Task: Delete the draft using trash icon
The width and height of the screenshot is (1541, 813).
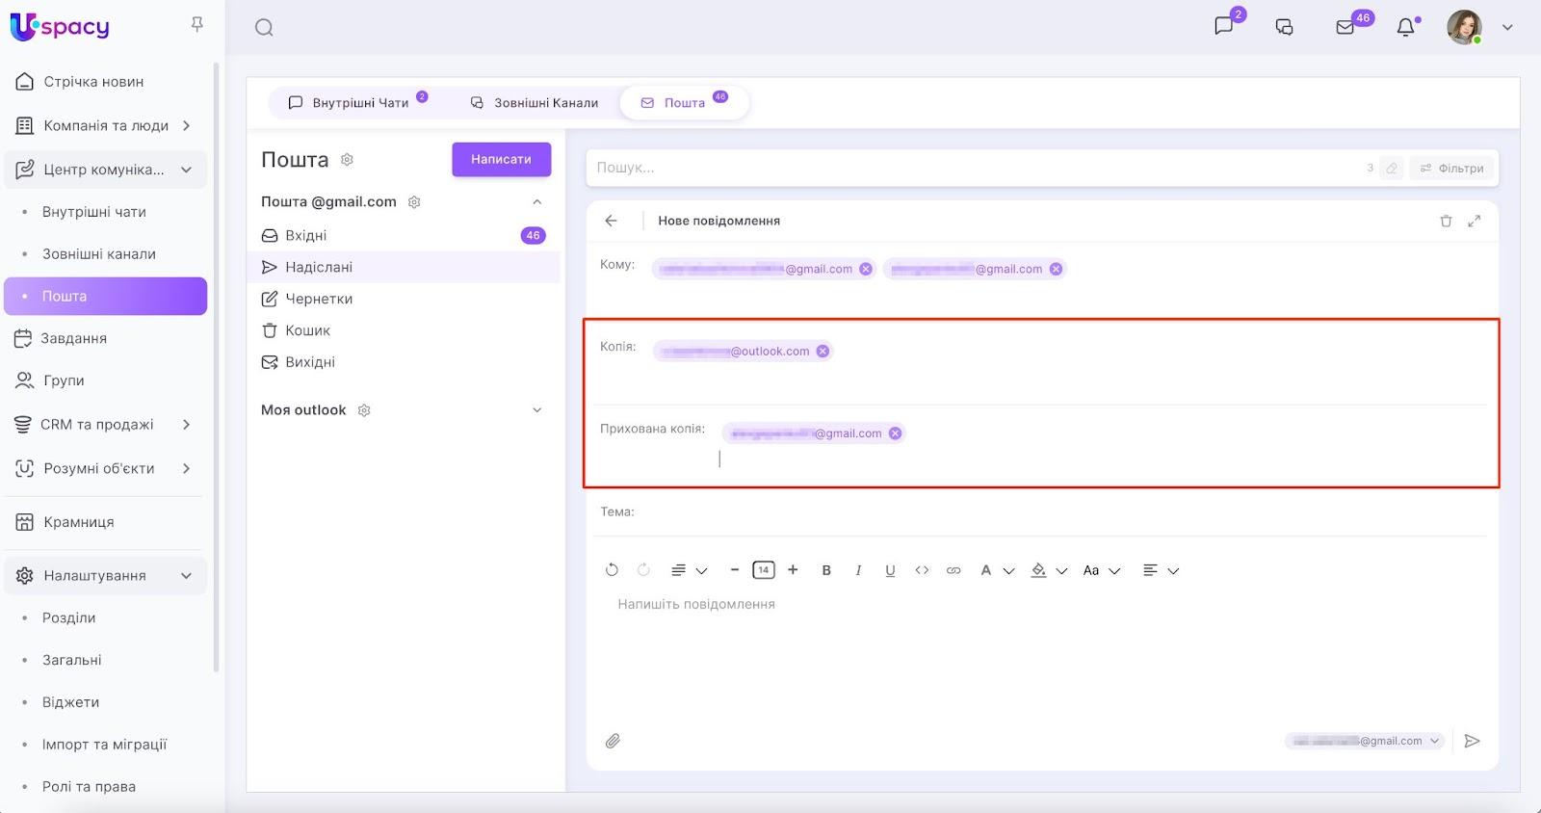Action: click(1446, 221)
